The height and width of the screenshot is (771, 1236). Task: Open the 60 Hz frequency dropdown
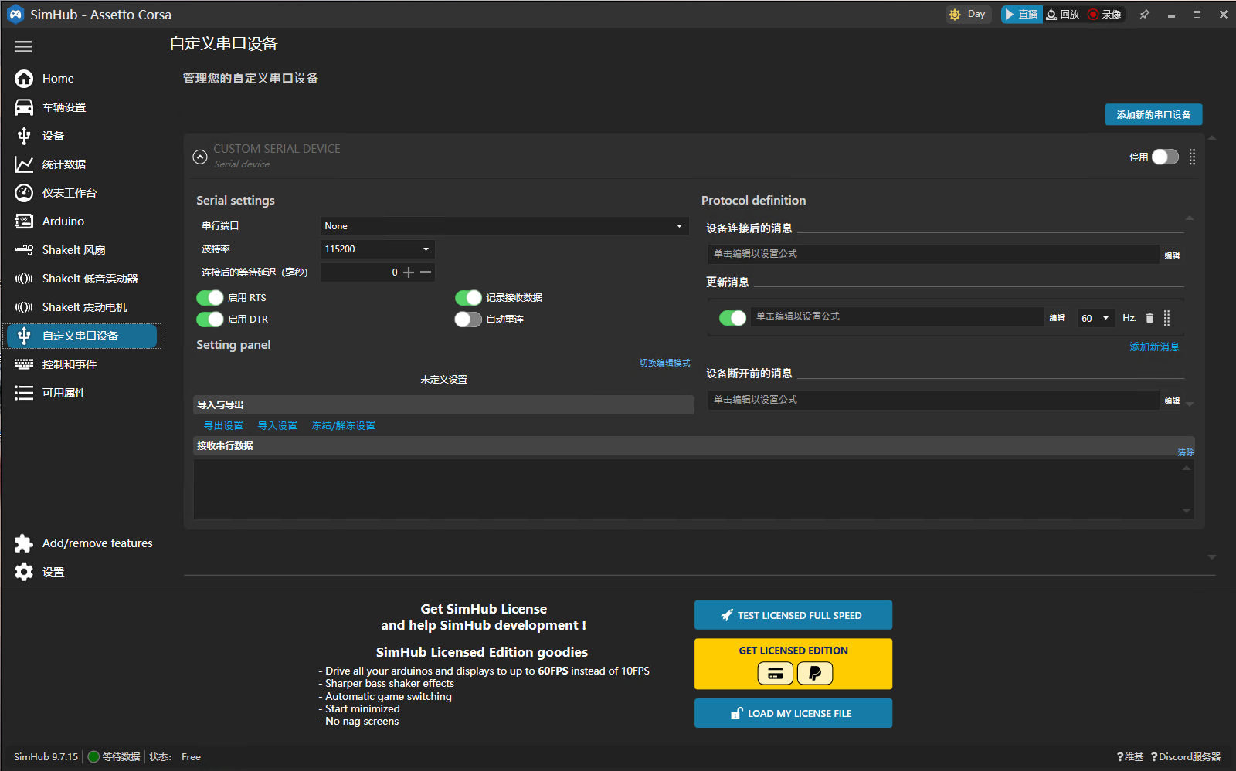coord(1096,318)
